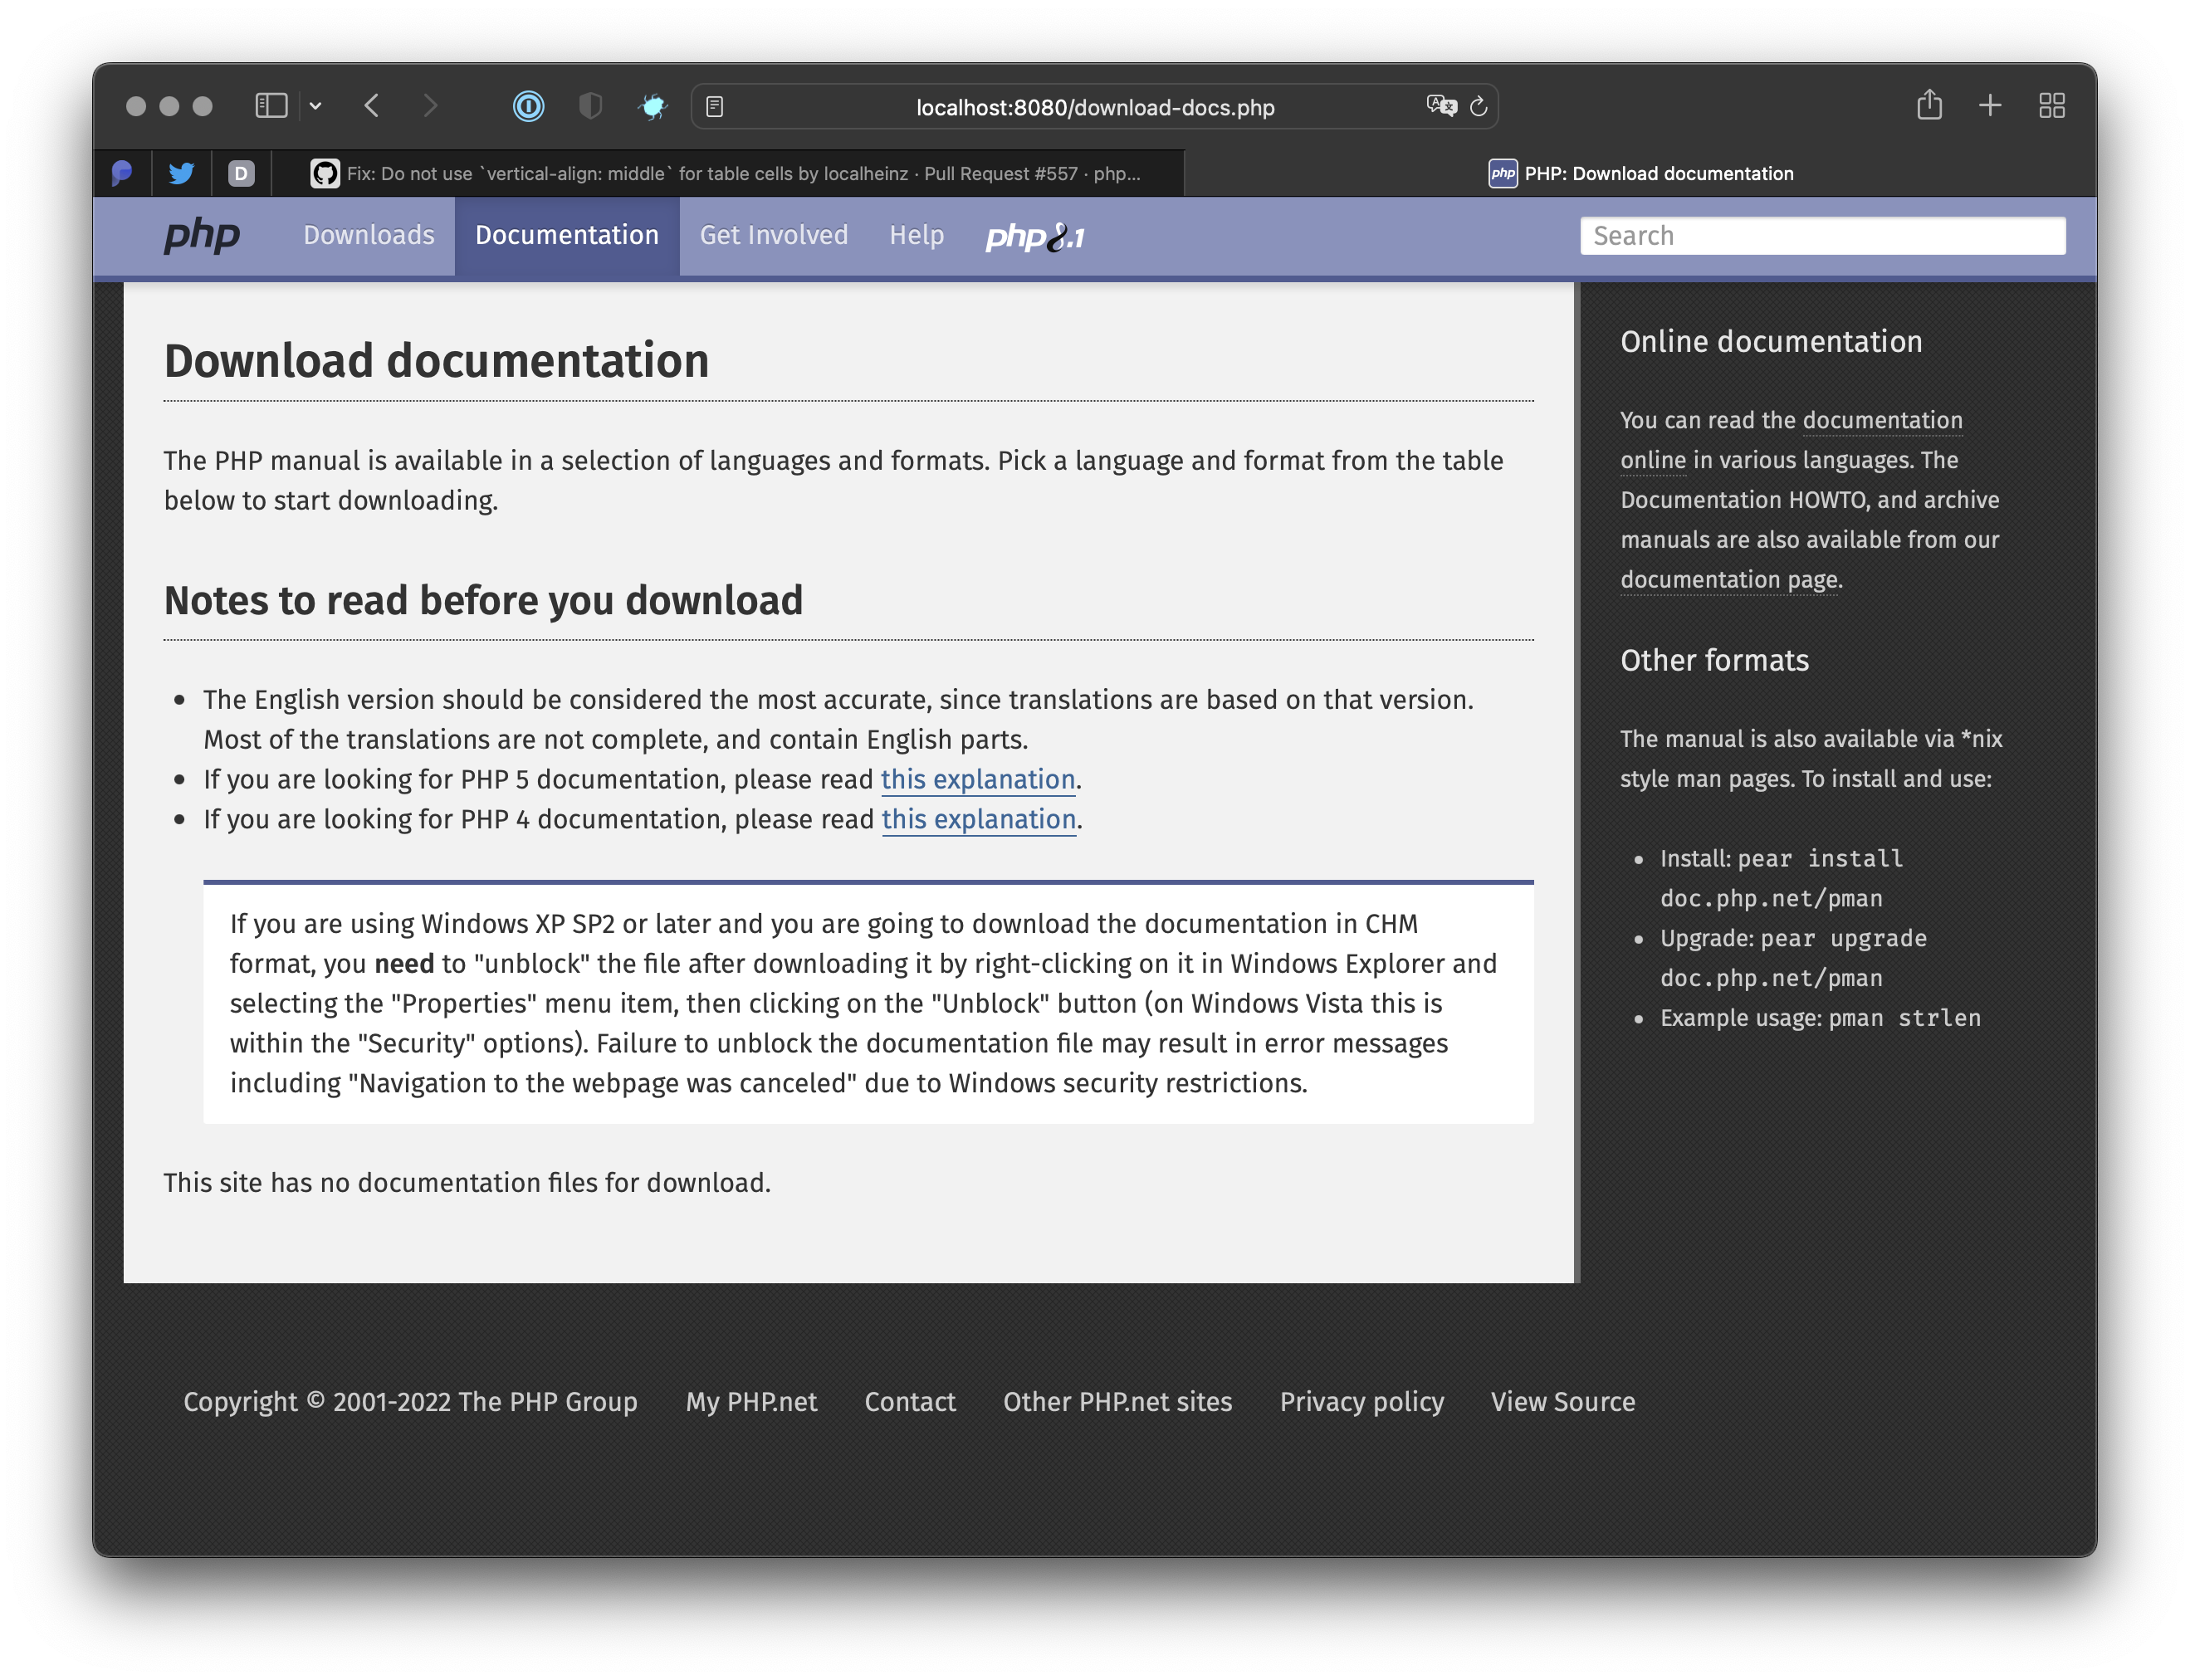The width and height of the screenshot is (2190, 1680).
Task: Click the translate page icon
Action: click(x=1440, y=106)
